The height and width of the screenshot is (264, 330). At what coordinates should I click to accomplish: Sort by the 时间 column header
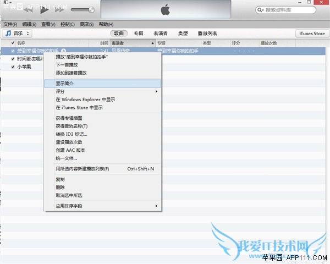point(100,43)
